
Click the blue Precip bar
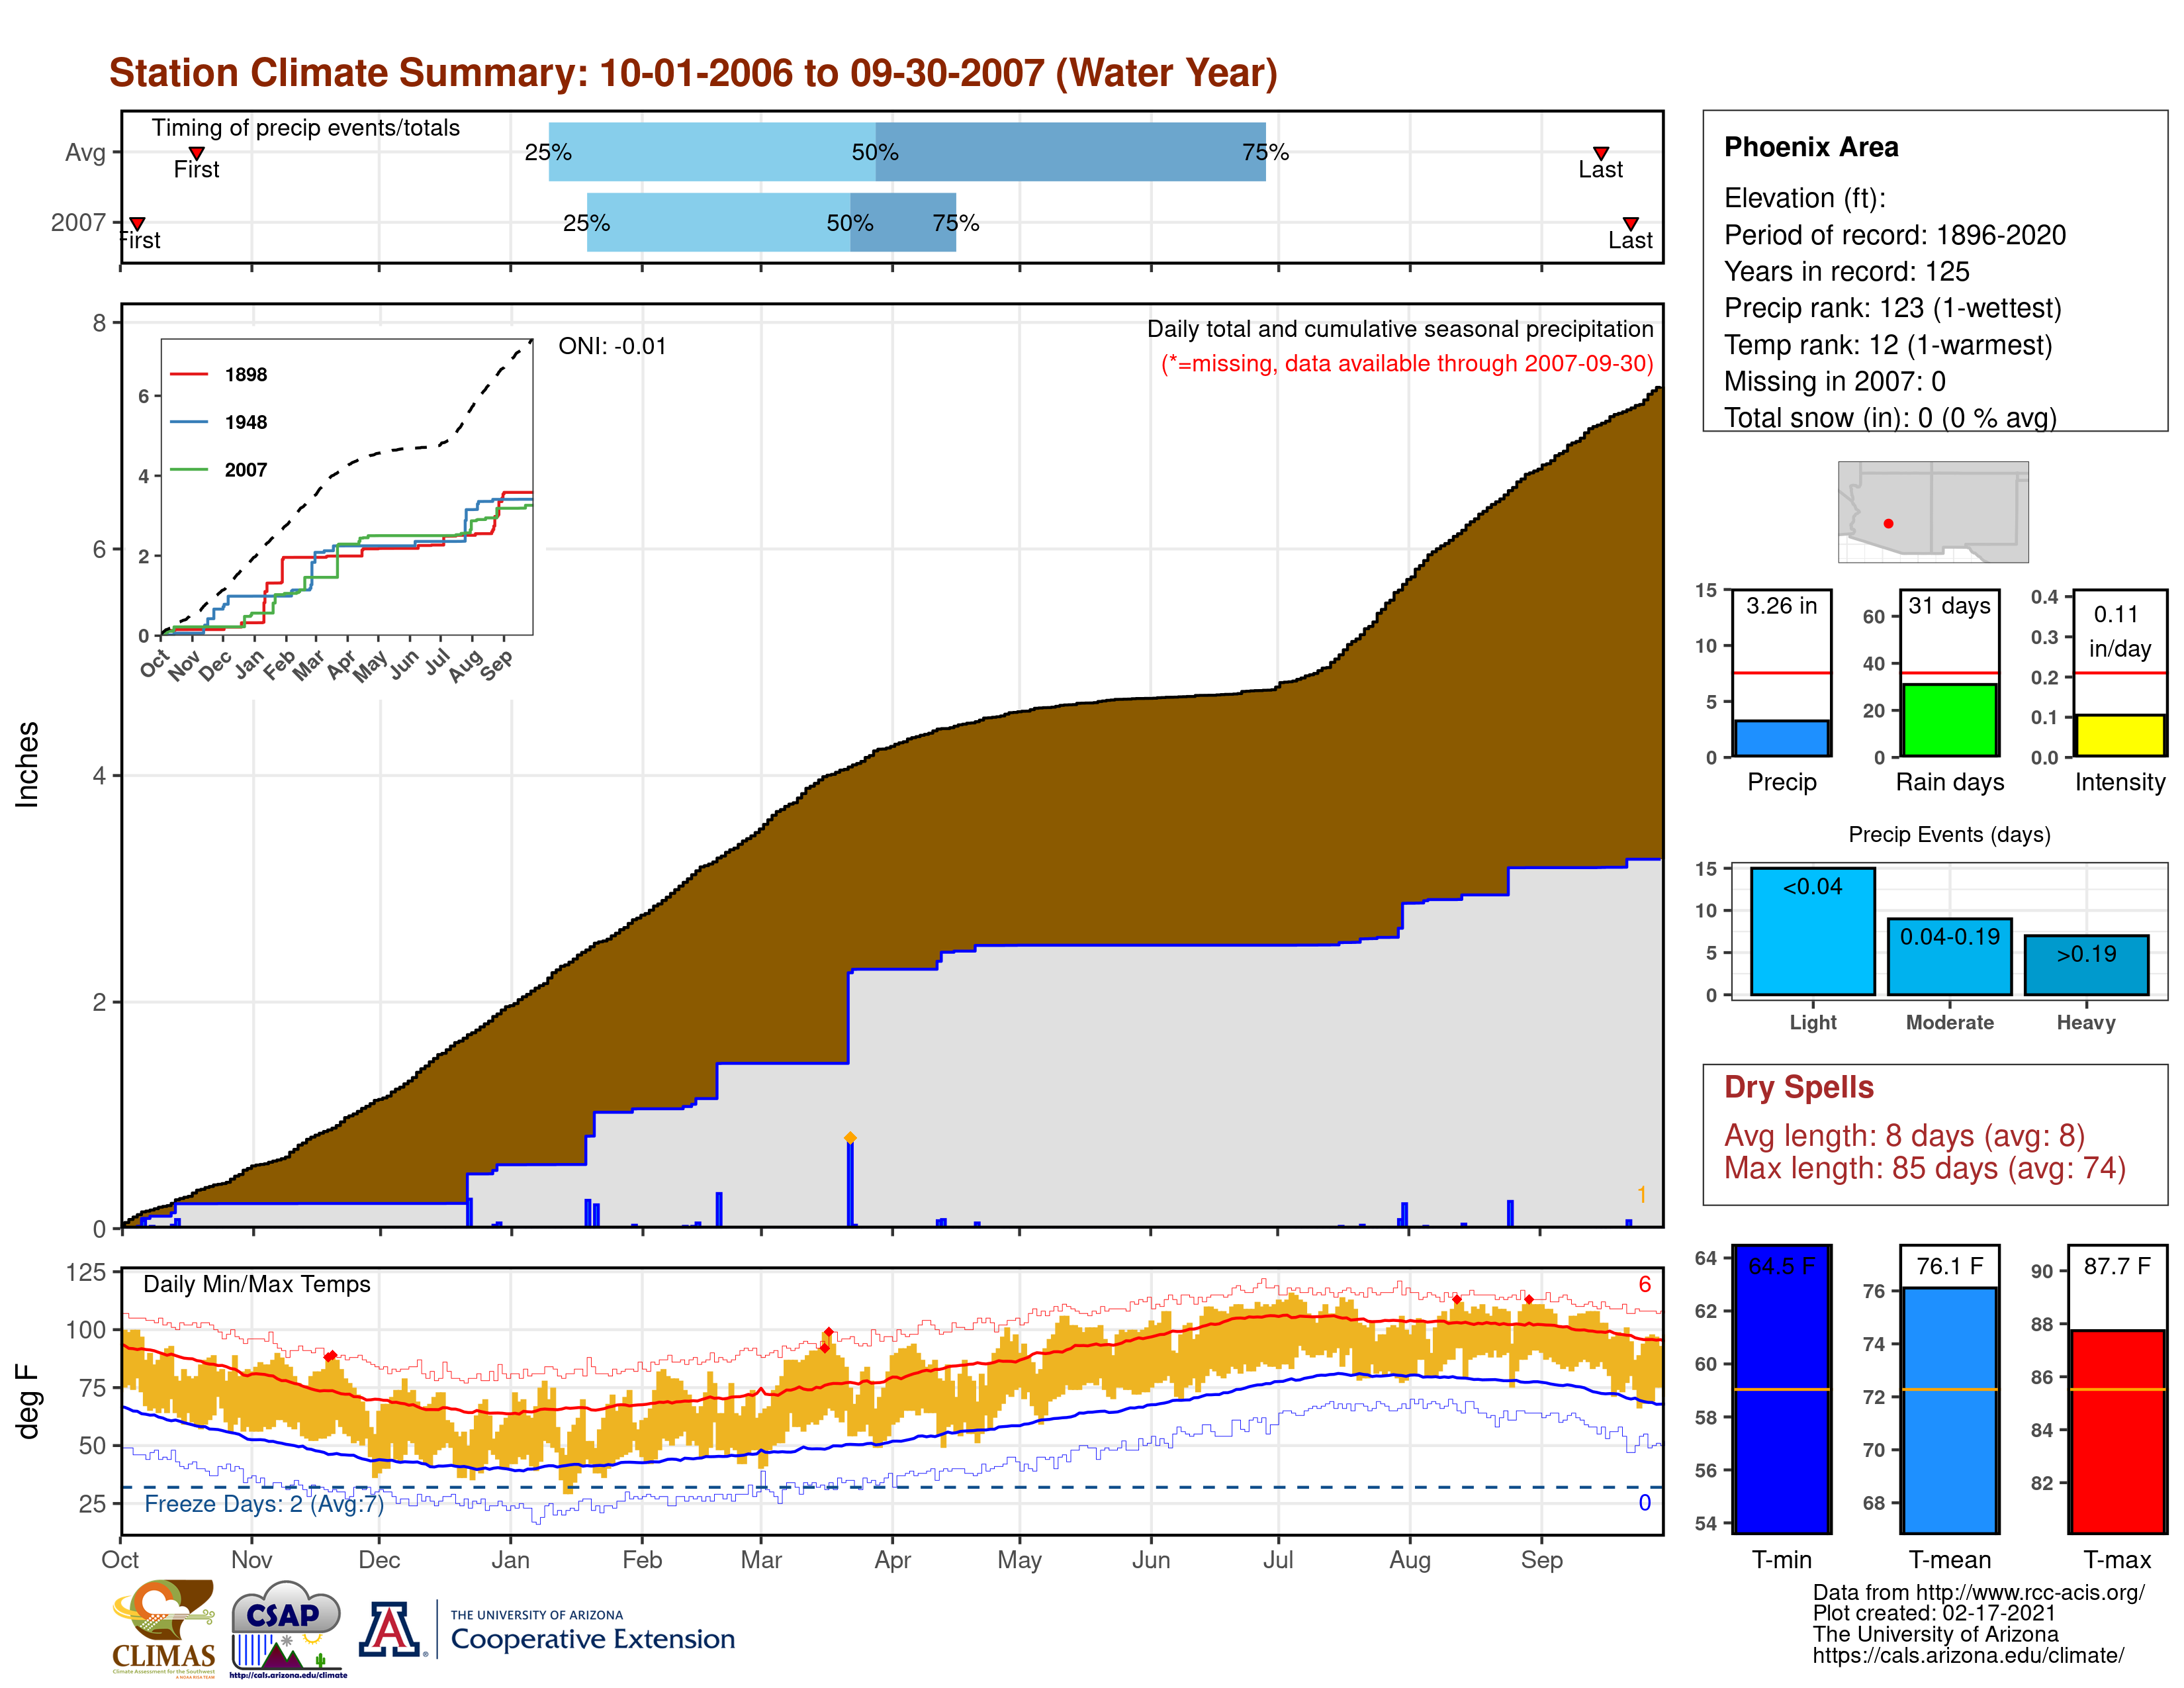(x=1781, y=738)
